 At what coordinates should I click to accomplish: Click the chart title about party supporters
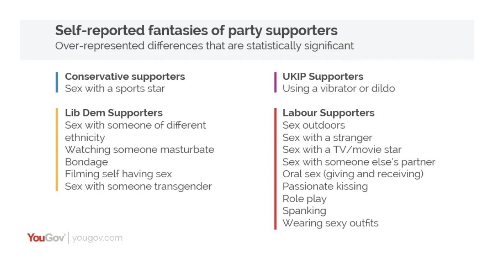[196, 31]
